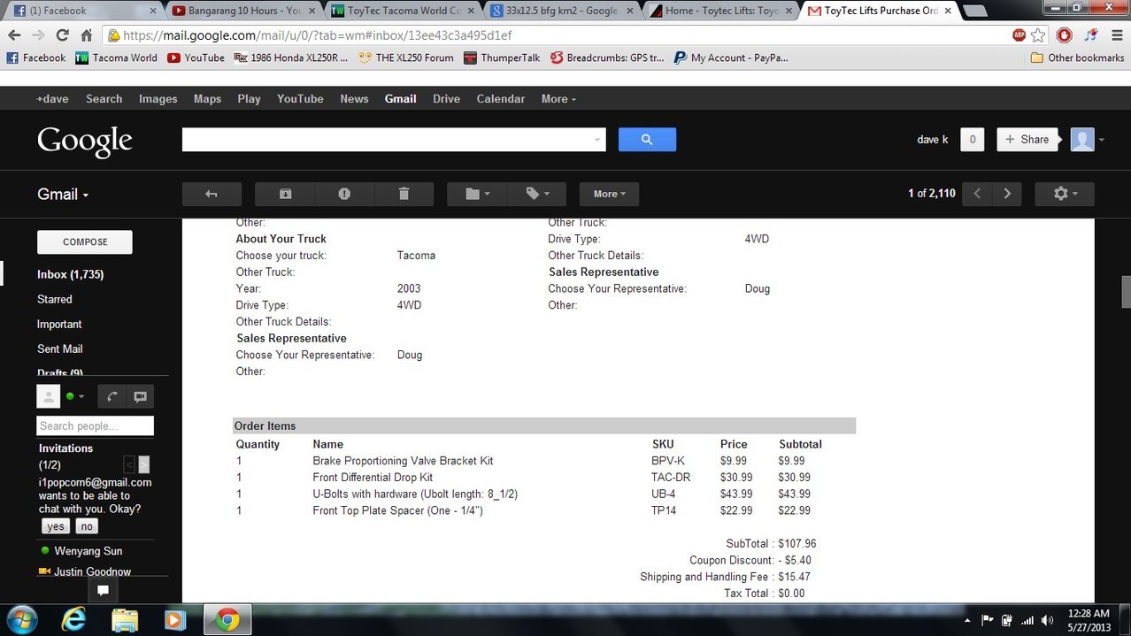The height and width of the screenshot is (636, 1131).
Task: Open Adblock Plus extension icon
Action: [x=1019, y=35]
